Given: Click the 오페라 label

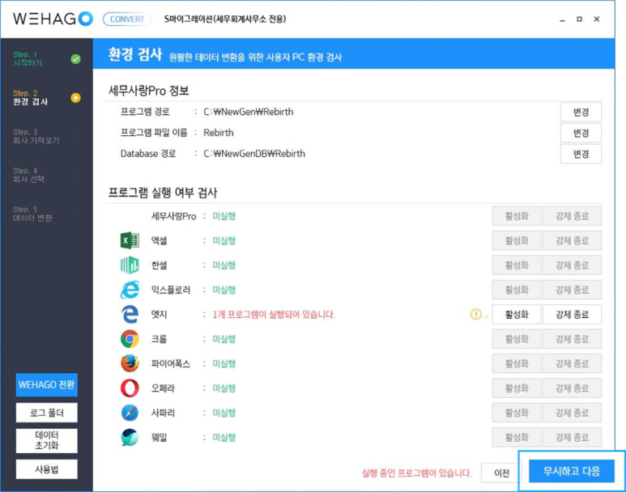Looking at the screenshot, I should point(163,388).
